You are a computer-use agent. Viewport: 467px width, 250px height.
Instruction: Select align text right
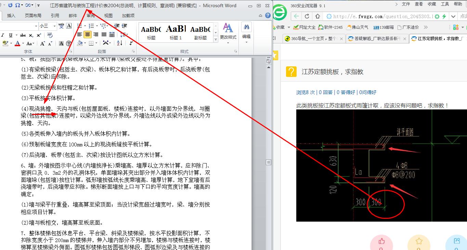(x=96, y=34)
